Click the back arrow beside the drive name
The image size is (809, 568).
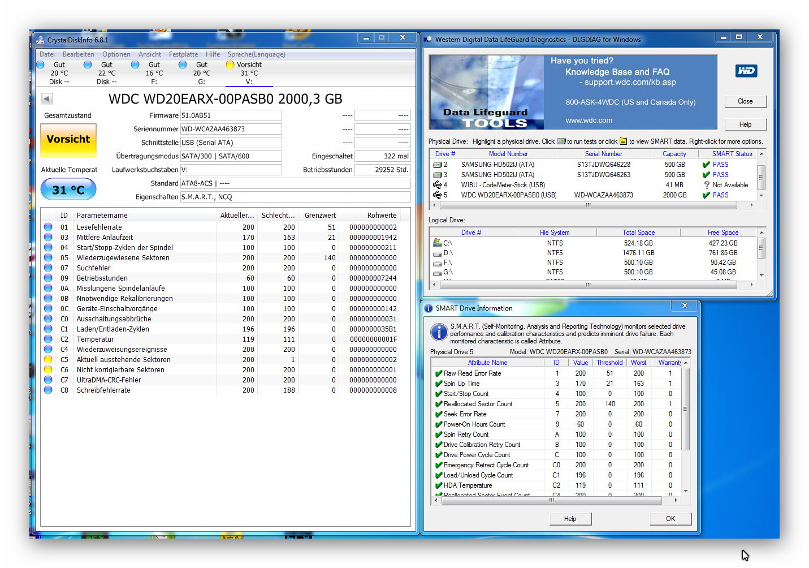coord(47,99)
